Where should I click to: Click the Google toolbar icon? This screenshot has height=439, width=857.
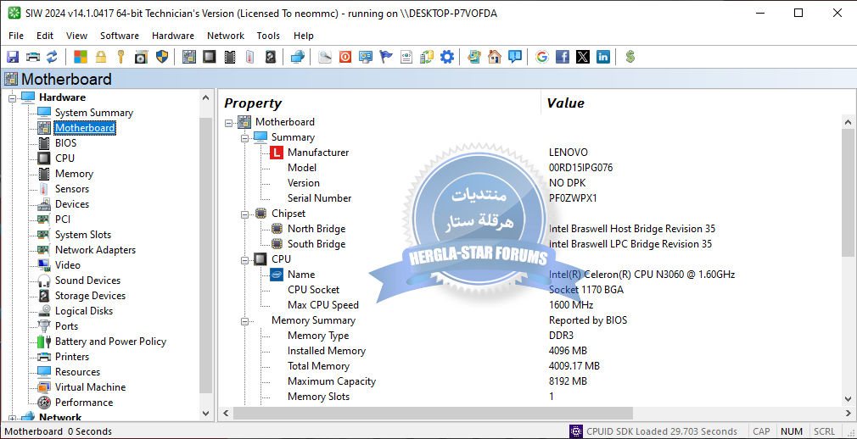541,57
